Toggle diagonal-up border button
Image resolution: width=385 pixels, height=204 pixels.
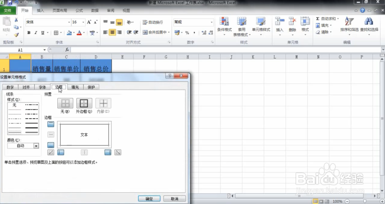click(50, 153)
